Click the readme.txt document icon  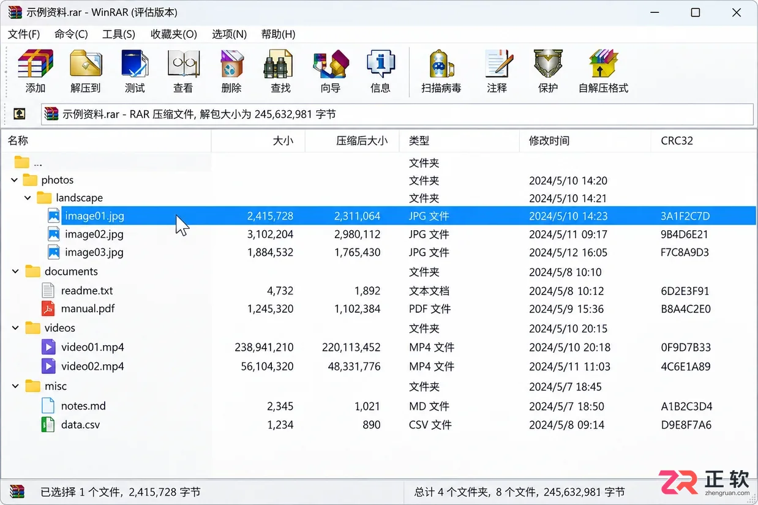tap(48, 290)
